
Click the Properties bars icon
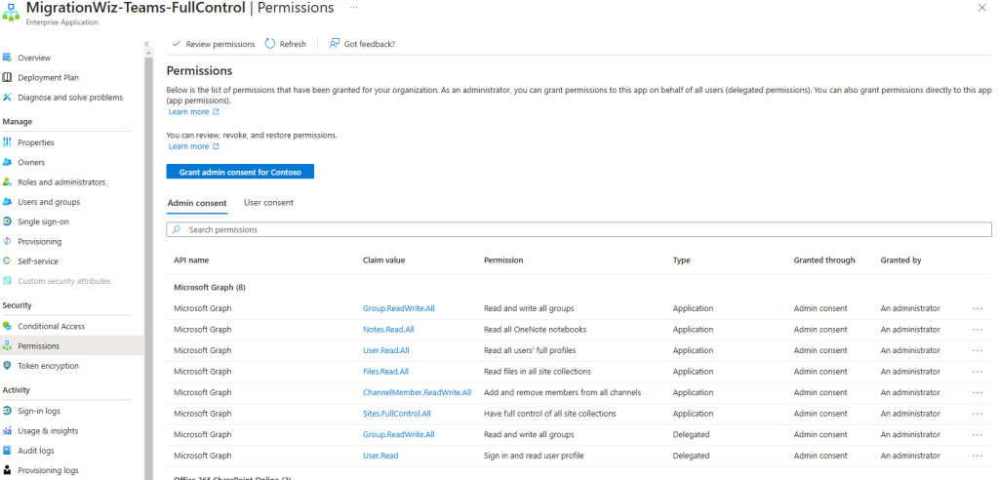coord(7,142)
